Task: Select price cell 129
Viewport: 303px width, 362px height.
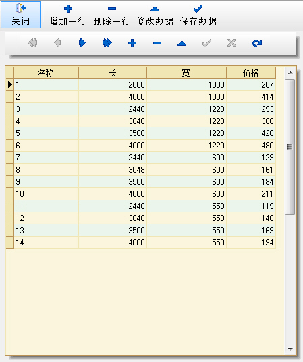Action: point(251,158)
